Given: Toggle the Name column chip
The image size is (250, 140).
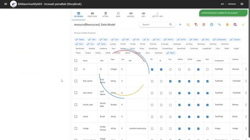Looking at the screenshot, I should pos(80,40).
